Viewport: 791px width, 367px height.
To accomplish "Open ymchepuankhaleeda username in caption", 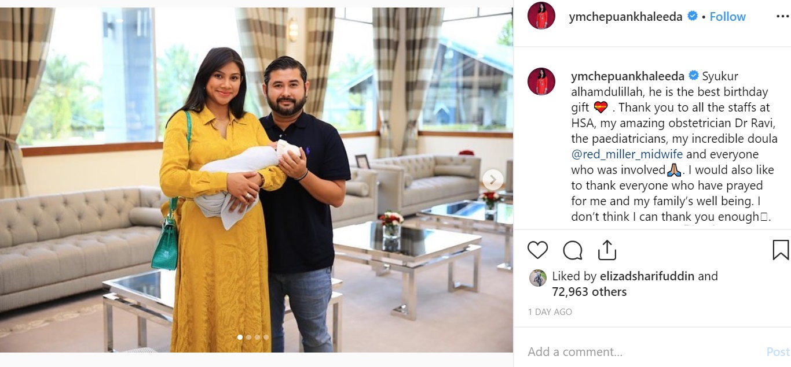I will click(628, 76).
